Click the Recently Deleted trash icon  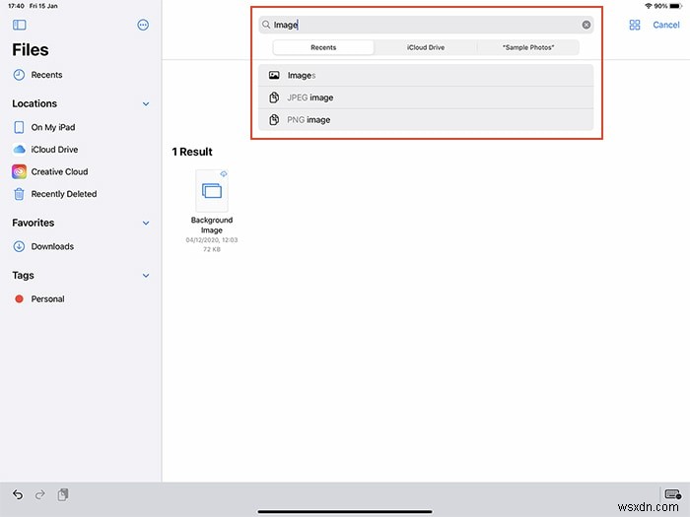19,194
